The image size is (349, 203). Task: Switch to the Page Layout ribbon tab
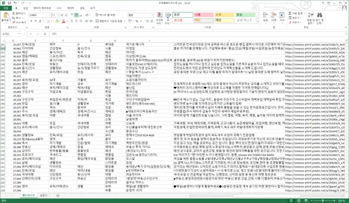pos(42,8)
